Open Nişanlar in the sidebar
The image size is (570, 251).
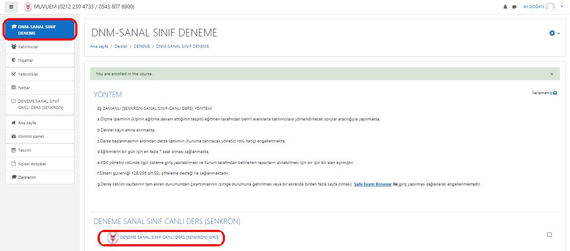tap(25, 60)
